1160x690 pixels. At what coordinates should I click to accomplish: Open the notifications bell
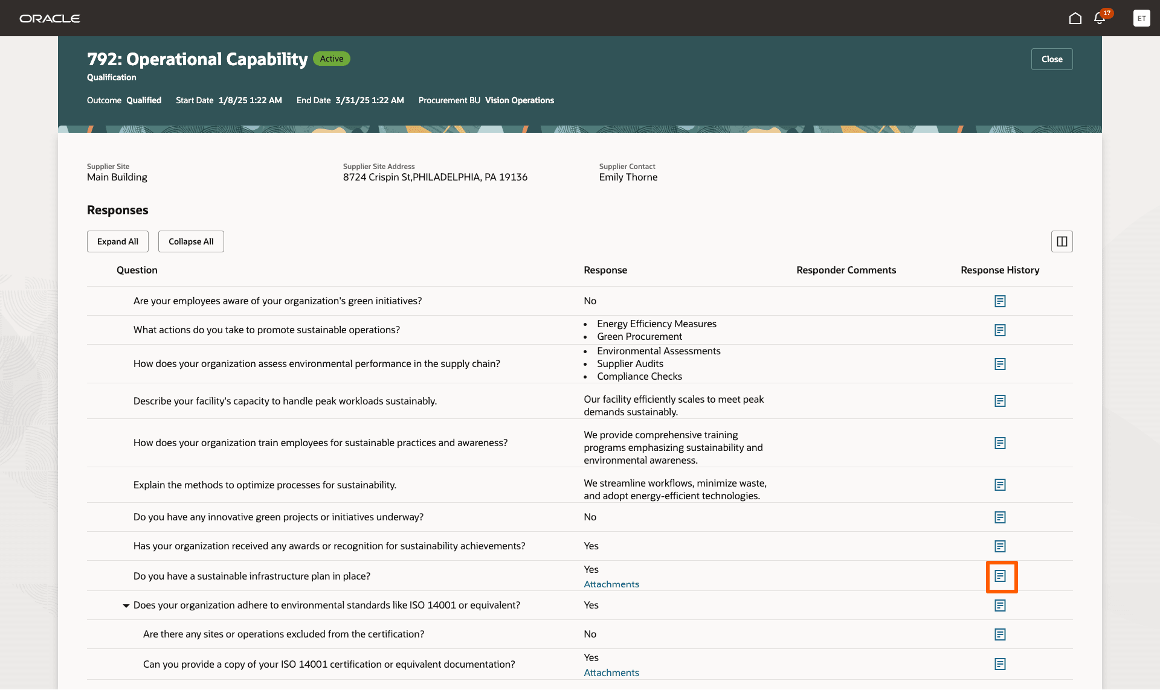[x=1100, y=18]
